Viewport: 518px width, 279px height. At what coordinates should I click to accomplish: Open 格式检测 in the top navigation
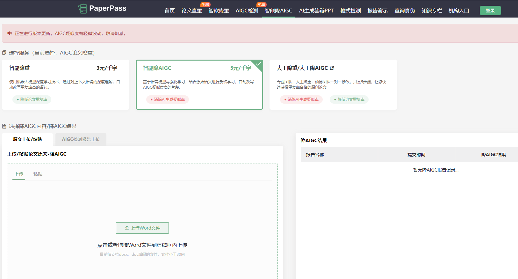350,11
